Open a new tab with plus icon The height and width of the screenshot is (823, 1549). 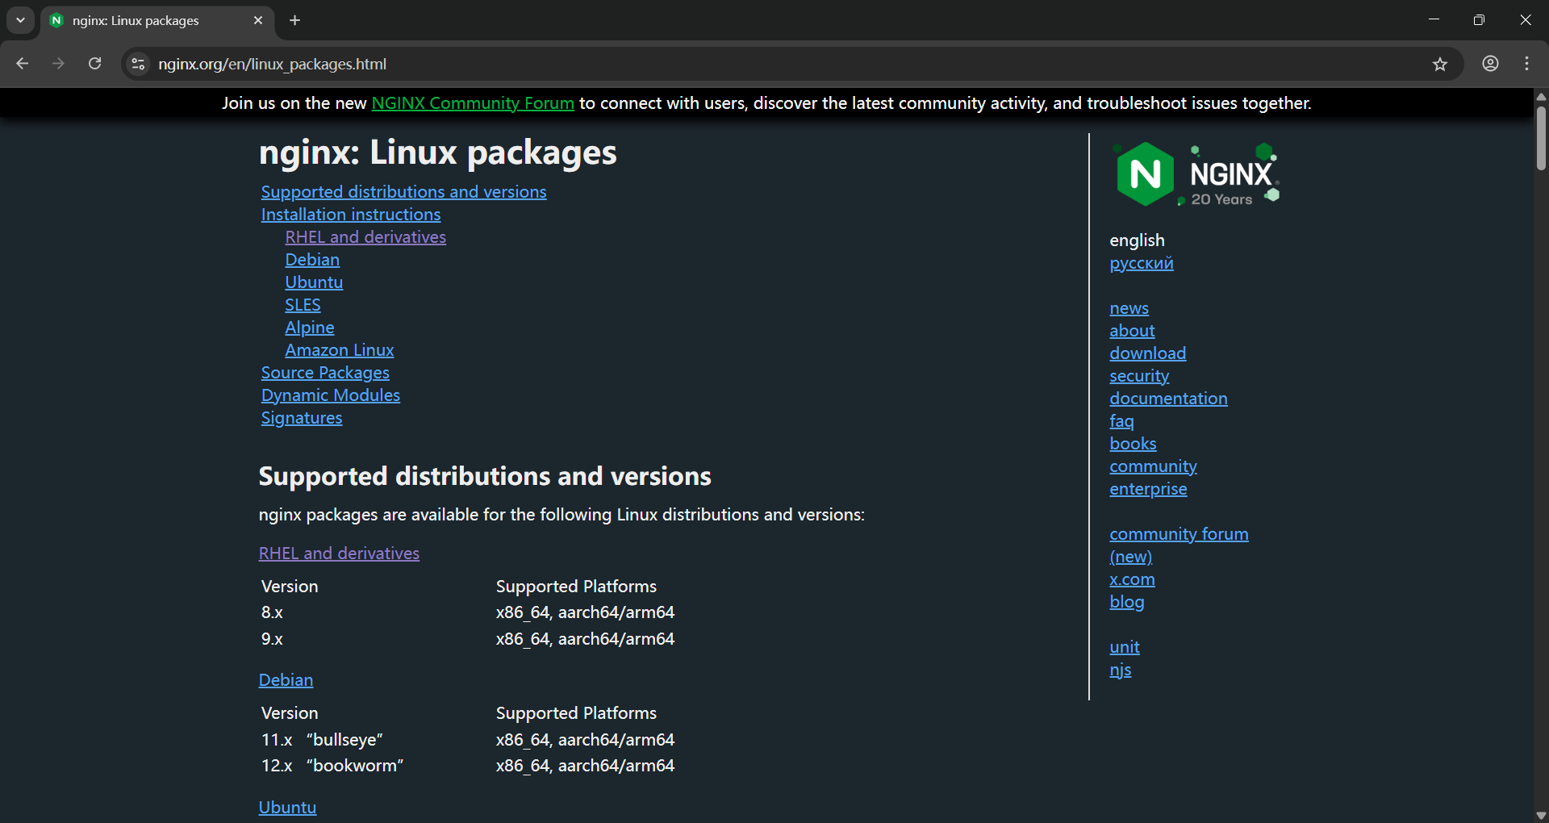click(295, 20)
